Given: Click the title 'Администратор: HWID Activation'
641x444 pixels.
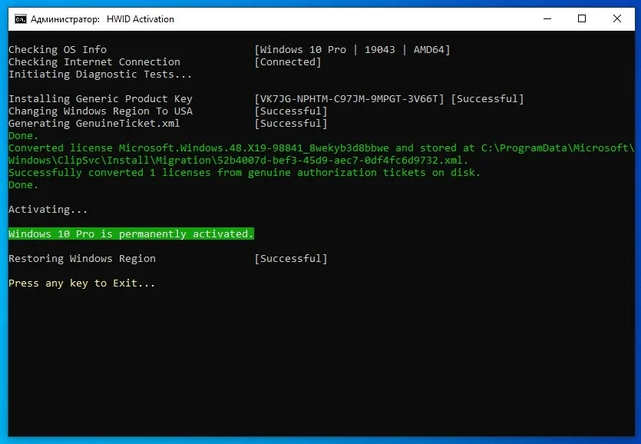Looking at the screenshot, I should tap(102, 19).
